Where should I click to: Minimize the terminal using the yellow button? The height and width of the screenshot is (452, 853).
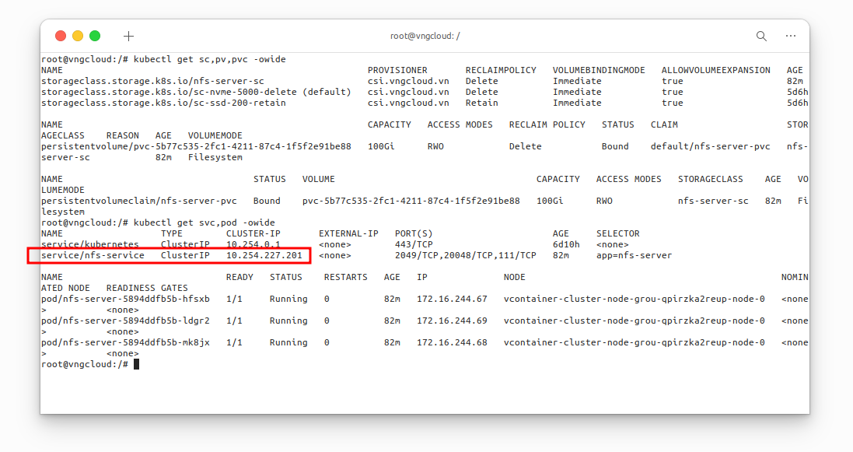point(78,36)
